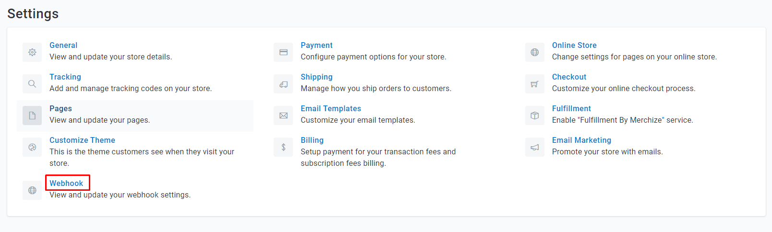This screenshot has height=232, width=772.
Task: Click the Email Marketing megaphone icon
Action: pyautogui.click(x=535, y=147)
